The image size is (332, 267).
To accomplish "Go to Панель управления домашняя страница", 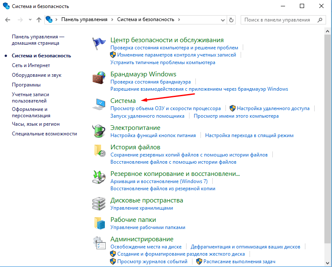I will point(38,40).
